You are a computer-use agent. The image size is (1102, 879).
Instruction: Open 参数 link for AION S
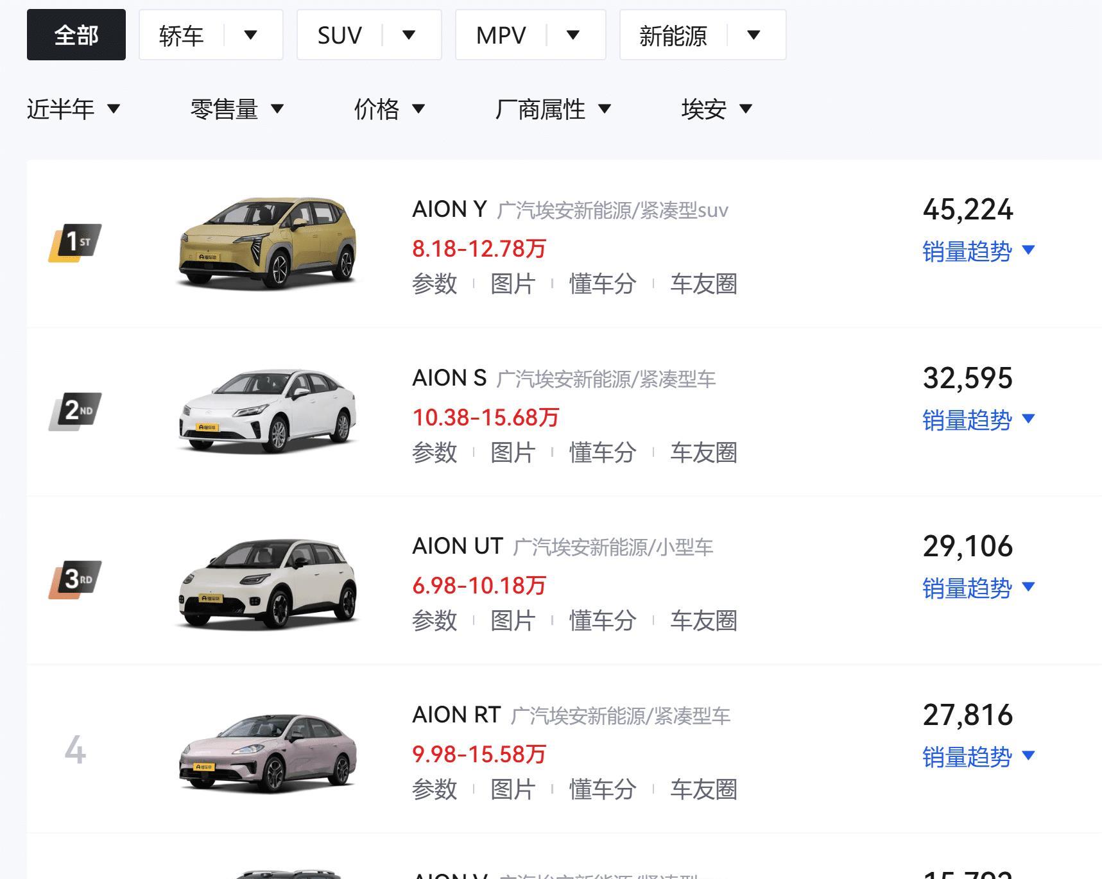click(435, 452)
